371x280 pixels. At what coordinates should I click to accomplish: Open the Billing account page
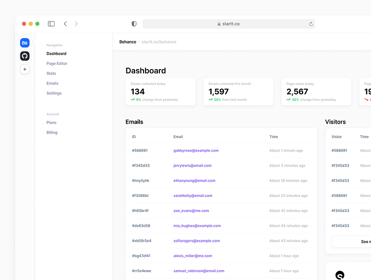(52, 133)
